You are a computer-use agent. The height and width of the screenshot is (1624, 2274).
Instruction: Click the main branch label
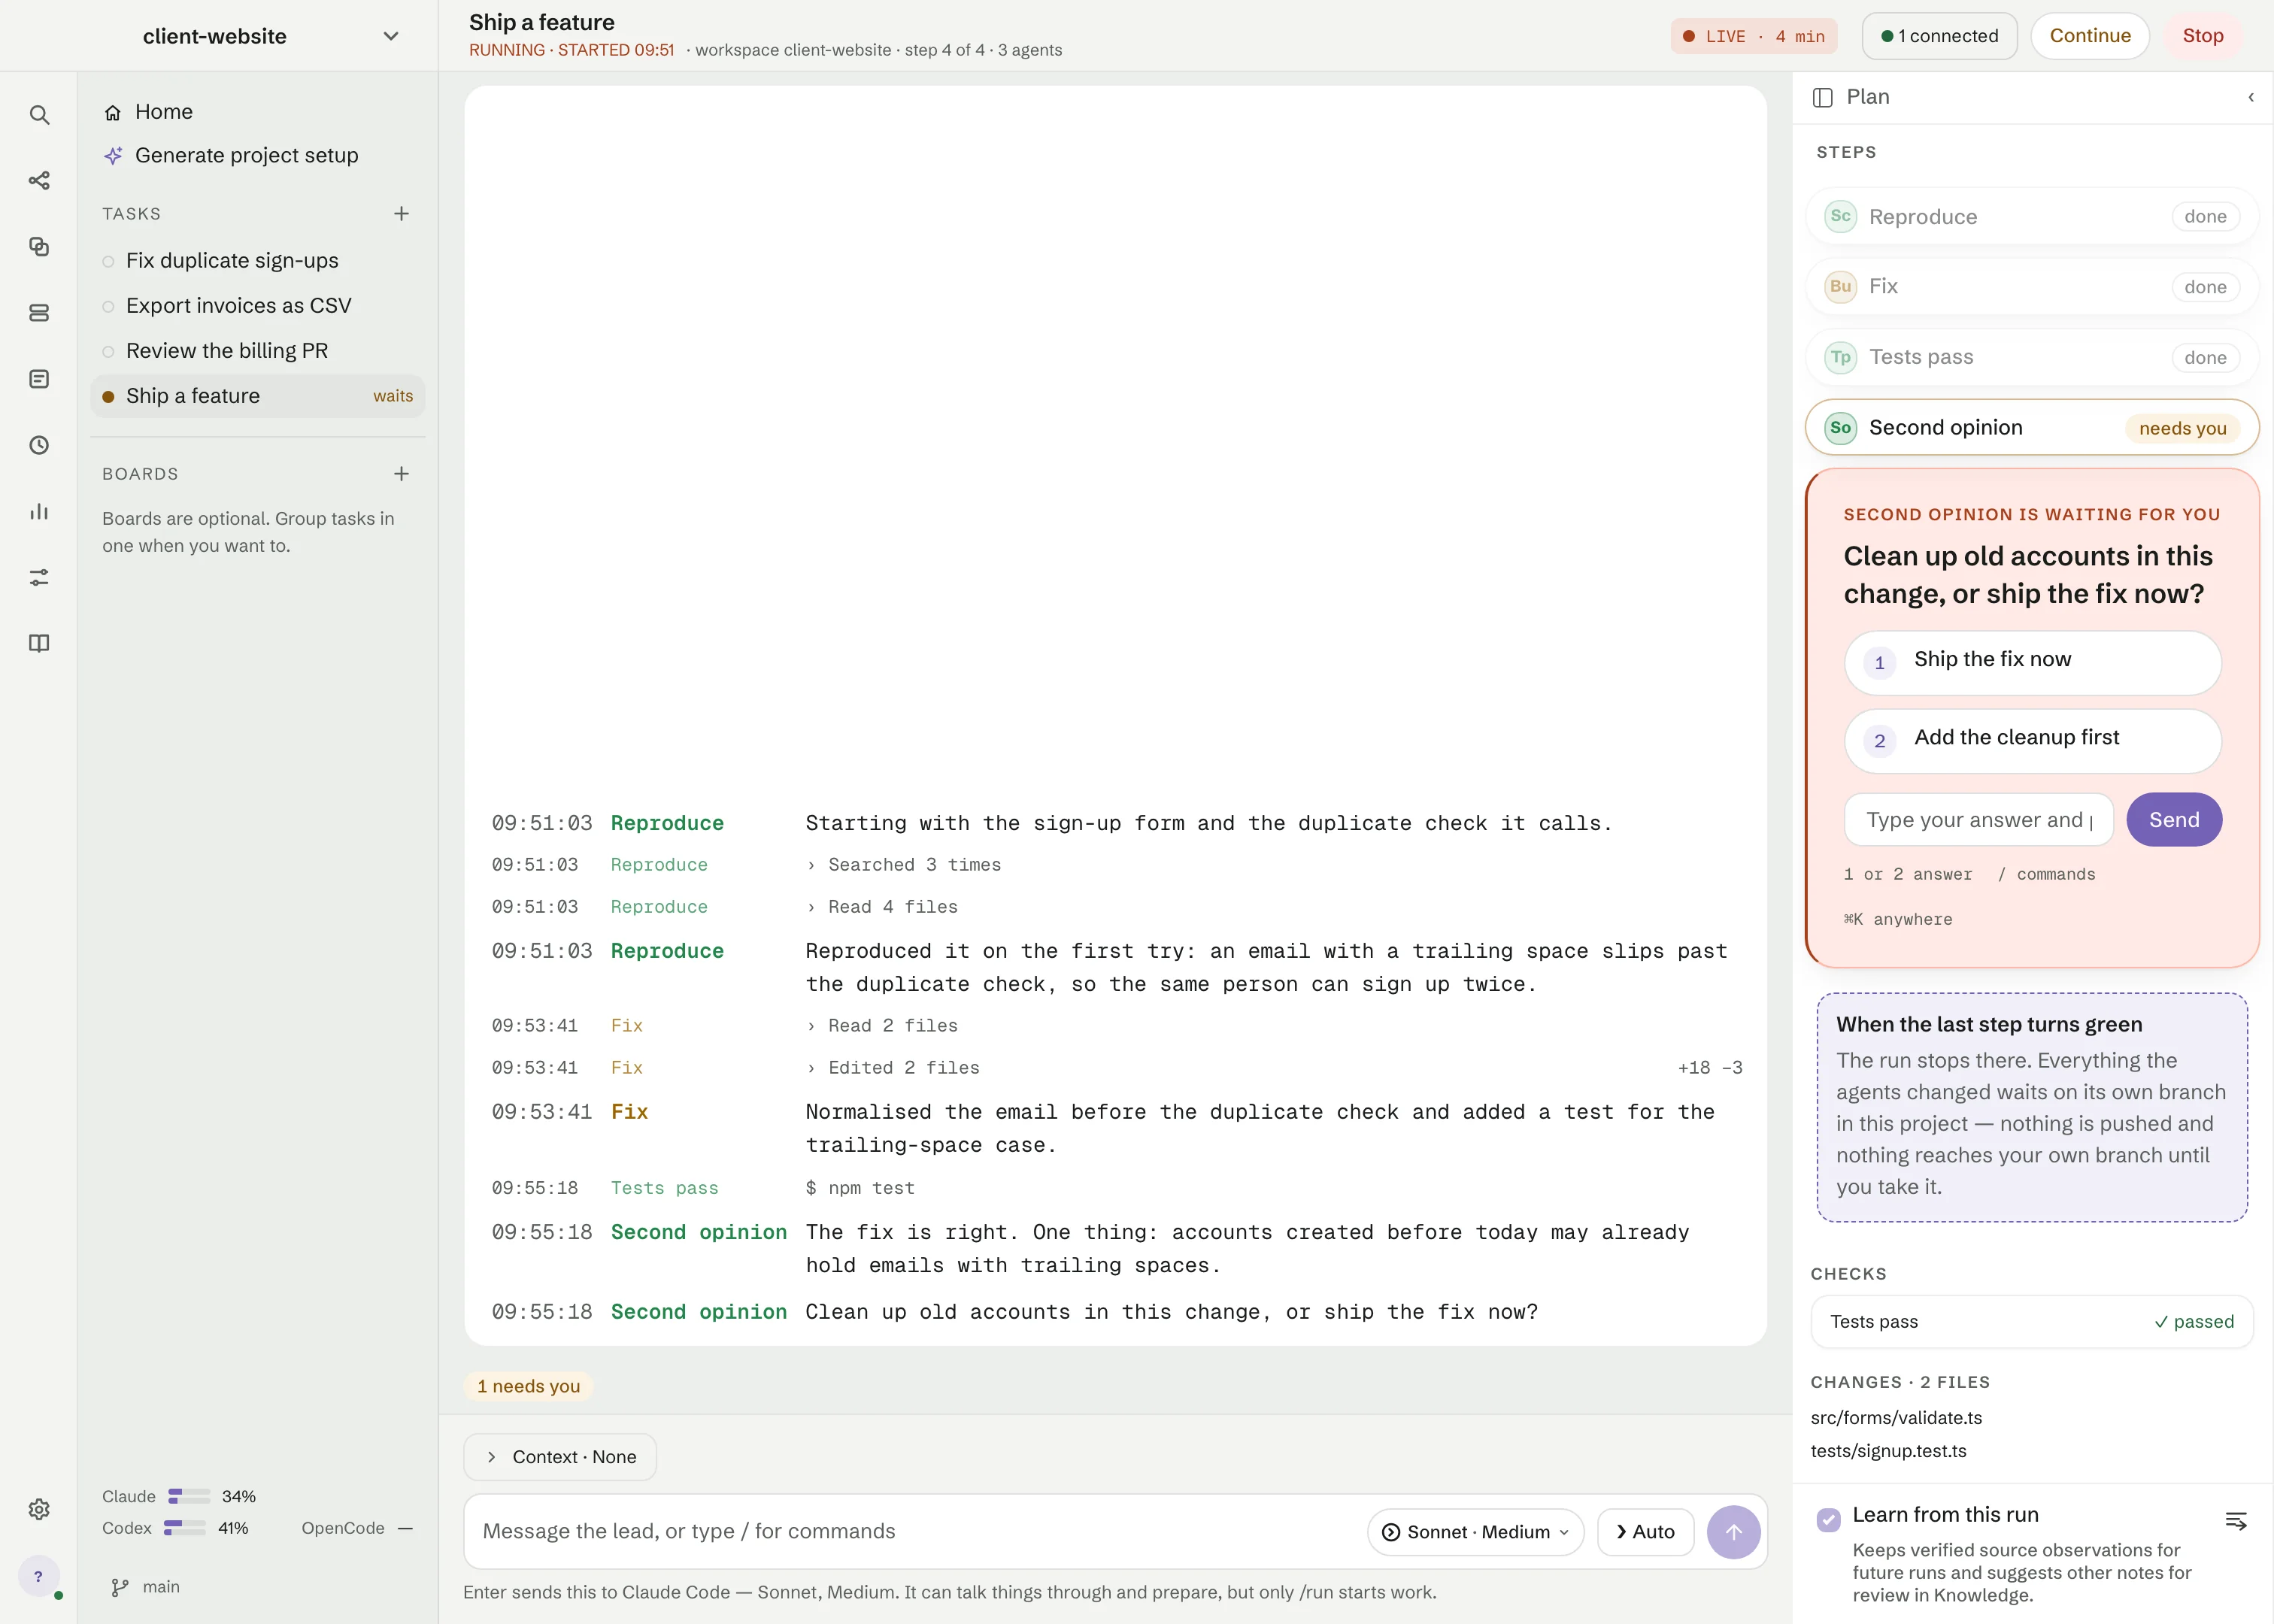click(161, 1587)
